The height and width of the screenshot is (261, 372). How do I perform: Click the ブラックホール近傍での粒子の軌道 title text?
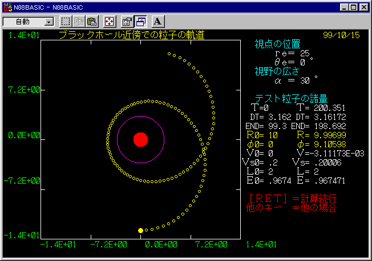(132, 35)
